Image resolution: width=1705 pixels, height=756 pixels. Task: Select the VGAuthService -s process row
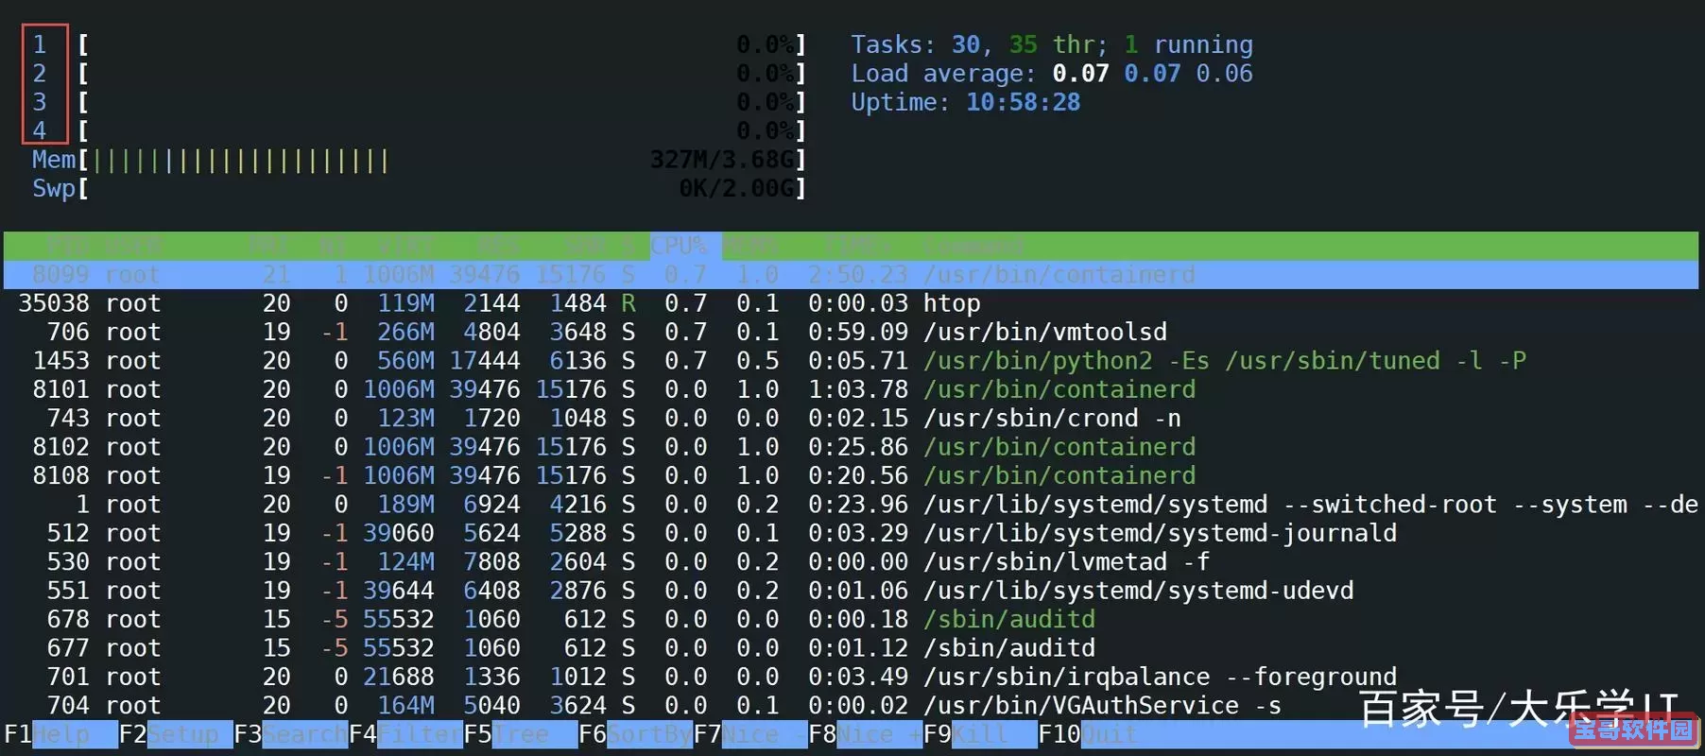coord(851,706)
